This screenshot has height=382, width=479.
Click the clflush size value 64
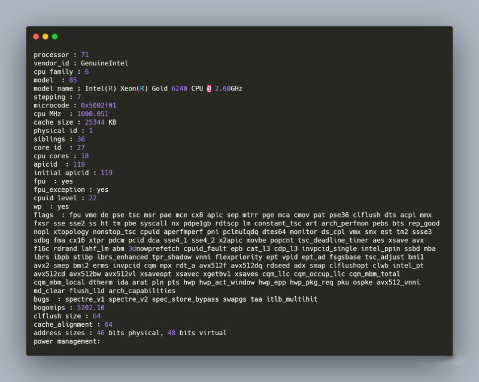(97, 316)
